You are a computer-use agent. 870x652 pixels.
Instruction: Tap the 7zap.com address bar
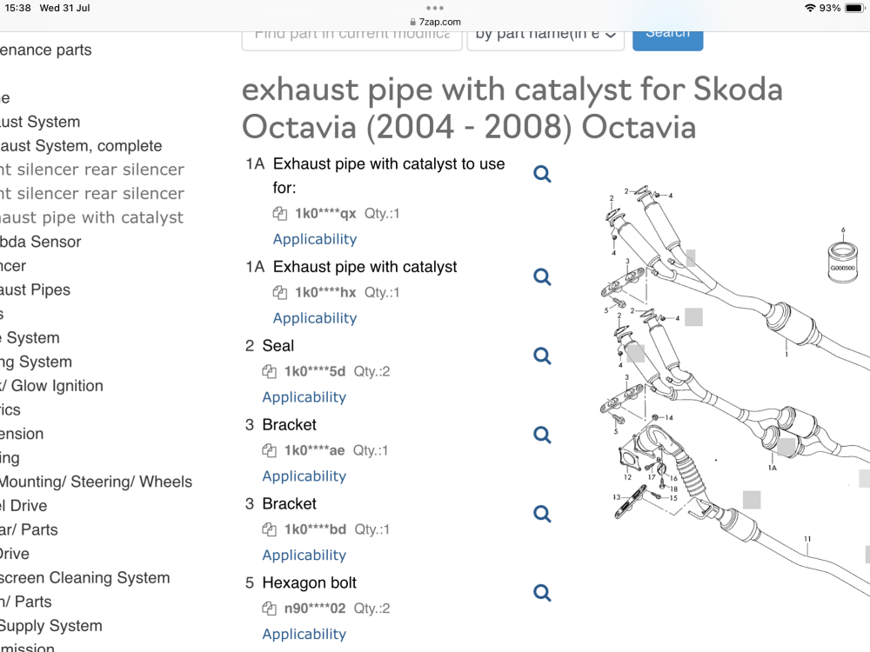435,22
